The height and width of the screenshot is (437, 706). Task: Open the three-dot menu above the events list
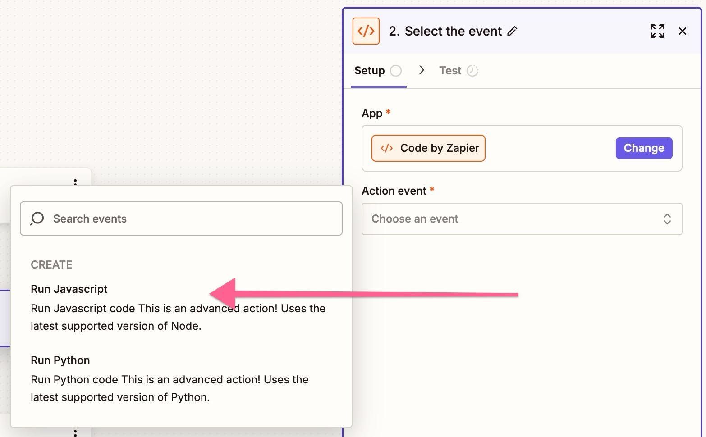tap(75, 183)
